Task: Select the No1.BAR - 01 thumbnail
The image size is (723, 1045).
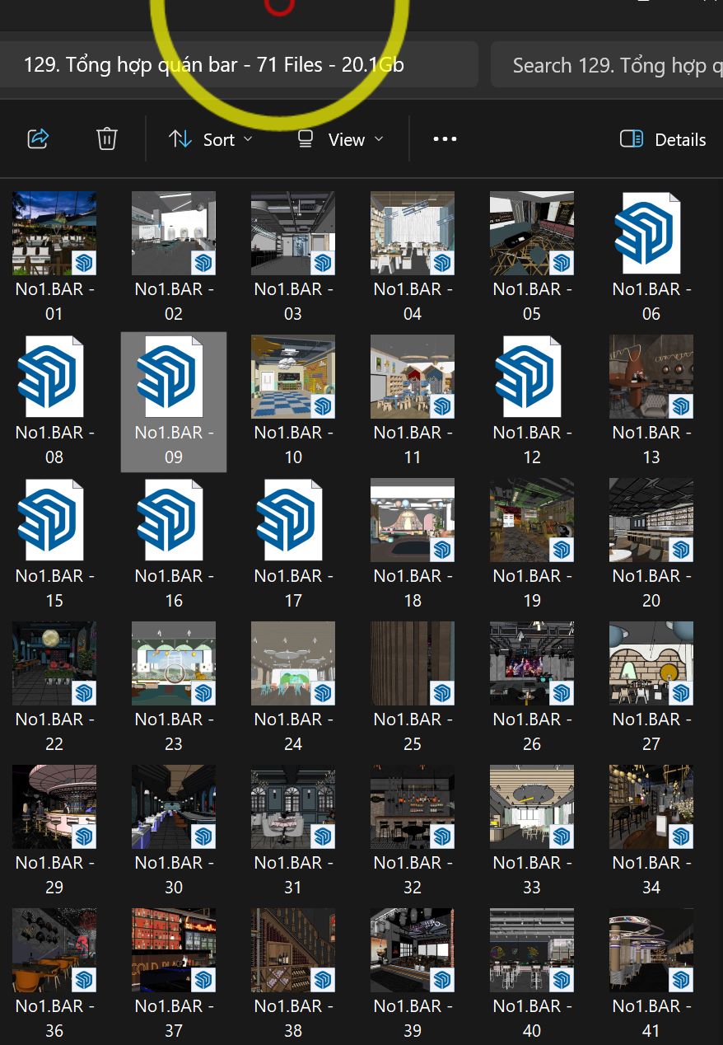Action: point(54,233)
